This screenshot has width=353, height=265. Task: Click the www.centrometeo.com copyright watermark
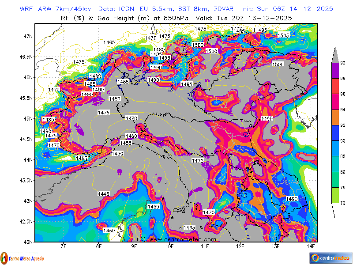176,239
